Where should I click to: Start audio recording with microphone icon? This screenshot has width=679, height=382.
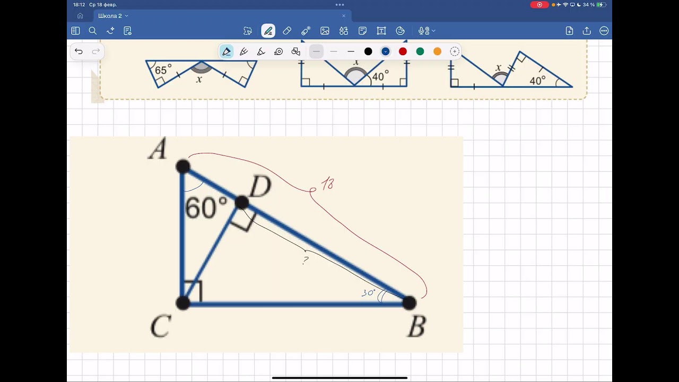[422, 31]
